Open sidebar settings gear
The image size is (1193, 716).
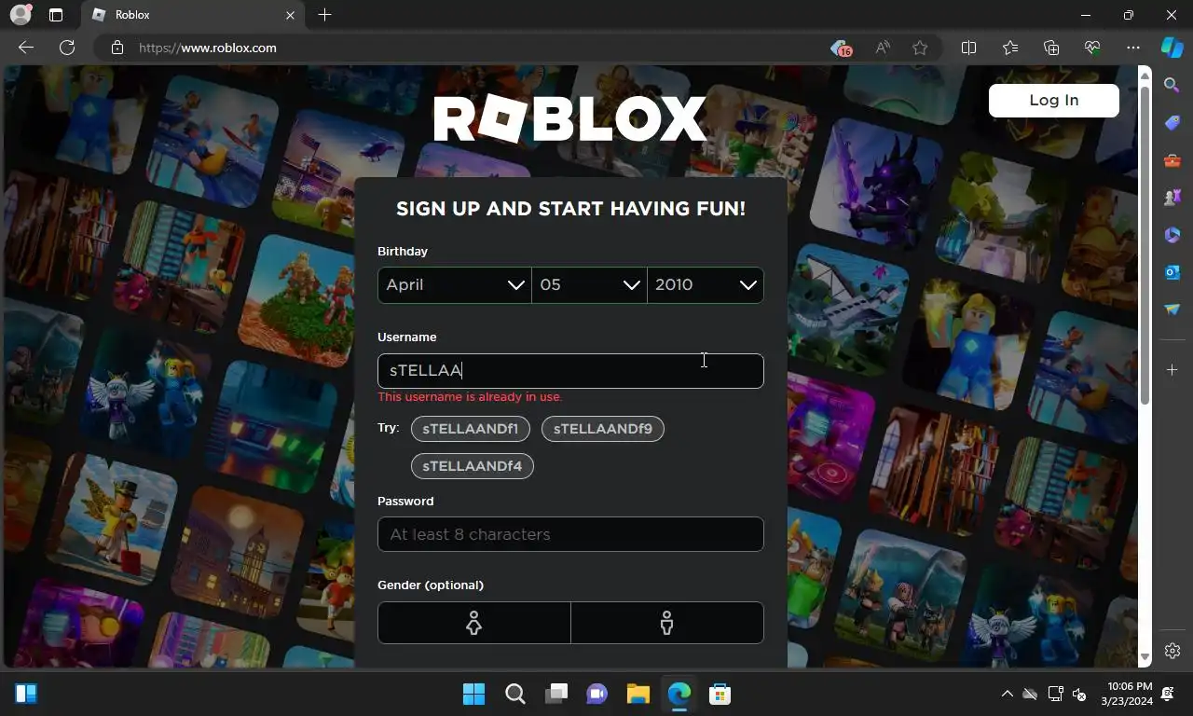click(1172, 651)
